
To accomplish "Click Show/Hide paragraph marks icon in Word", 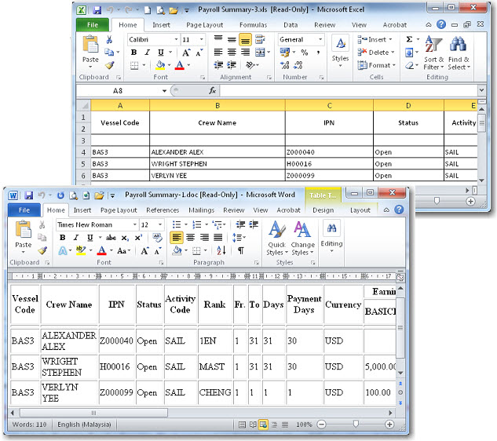I will point(241,251).
